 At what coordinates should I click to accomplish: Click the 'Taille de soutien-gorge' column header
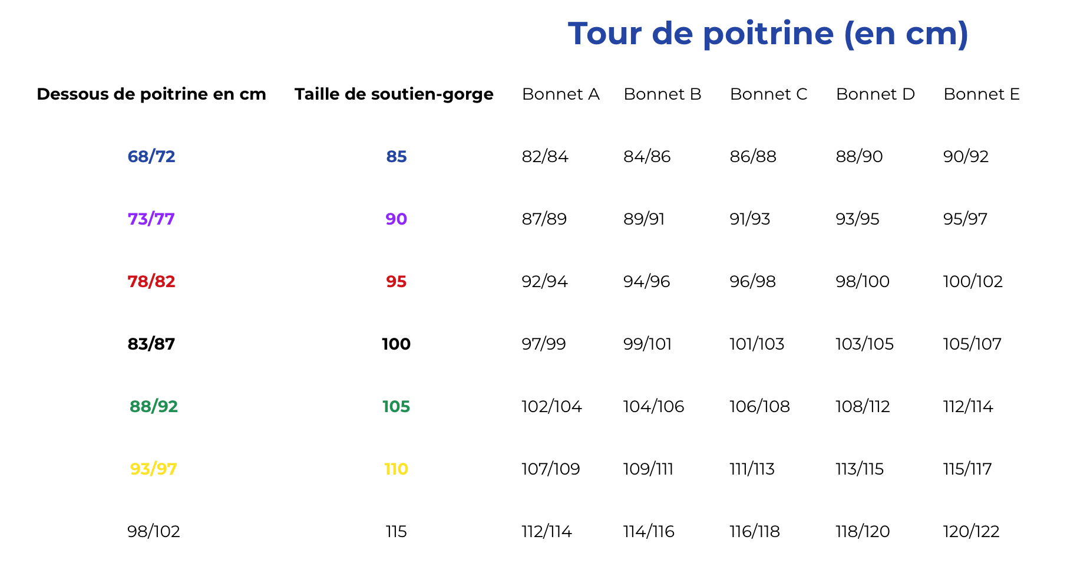[394, 94]
